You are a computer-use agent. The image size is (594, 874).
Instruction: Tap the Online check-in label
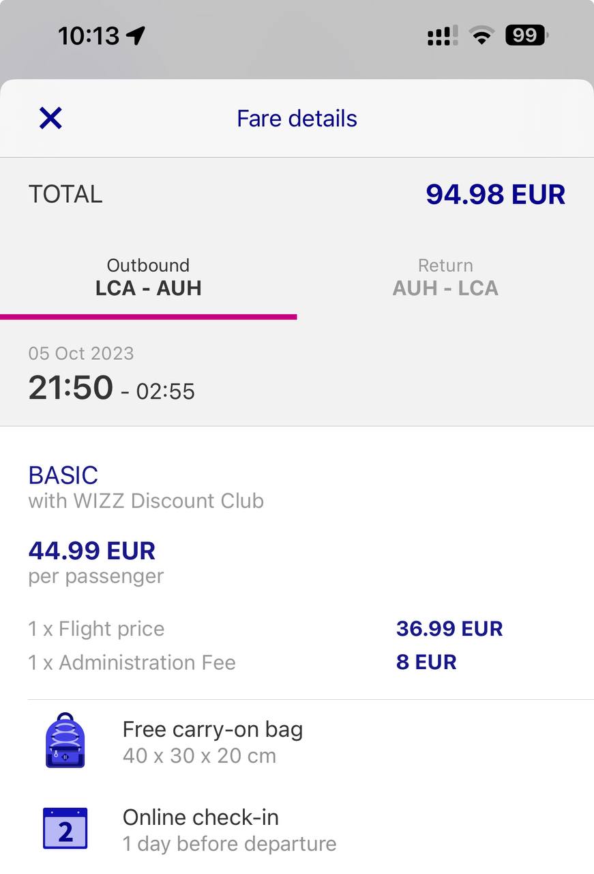201,817
